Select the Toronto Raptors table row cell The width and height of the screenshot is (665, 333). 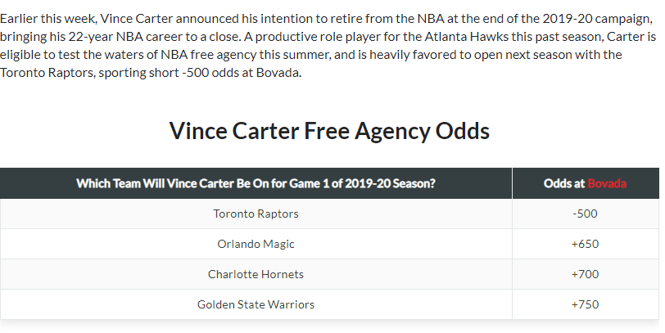pyautogui.click(x=256, y=214)
